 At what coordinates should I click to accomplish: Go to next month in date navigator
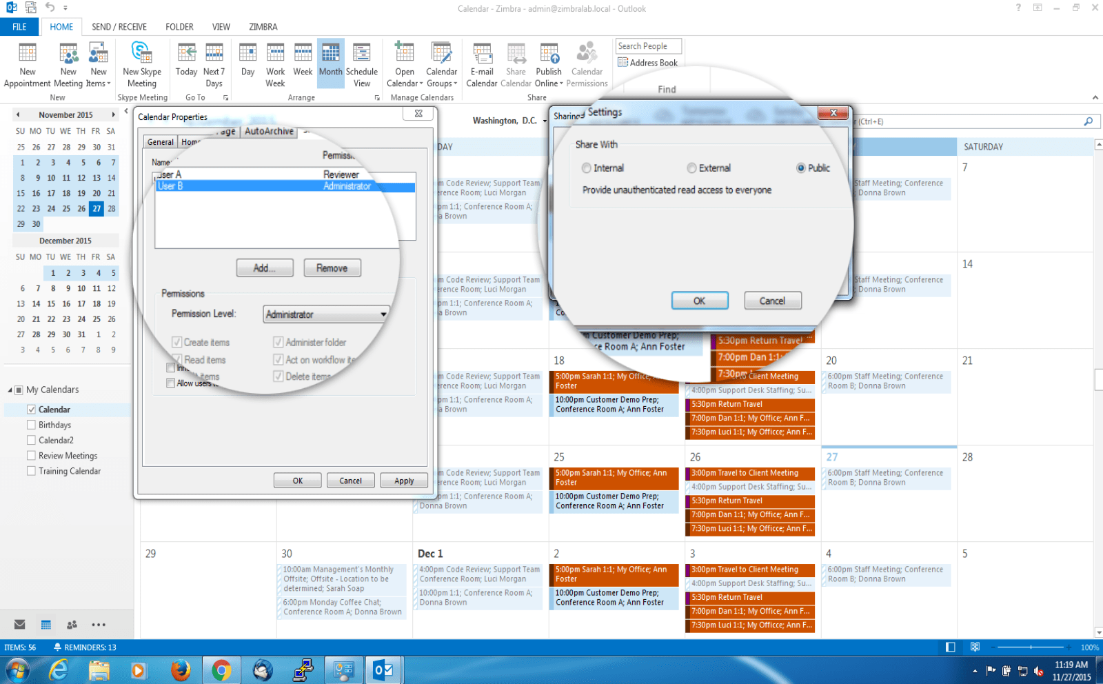tap(114, 115)
